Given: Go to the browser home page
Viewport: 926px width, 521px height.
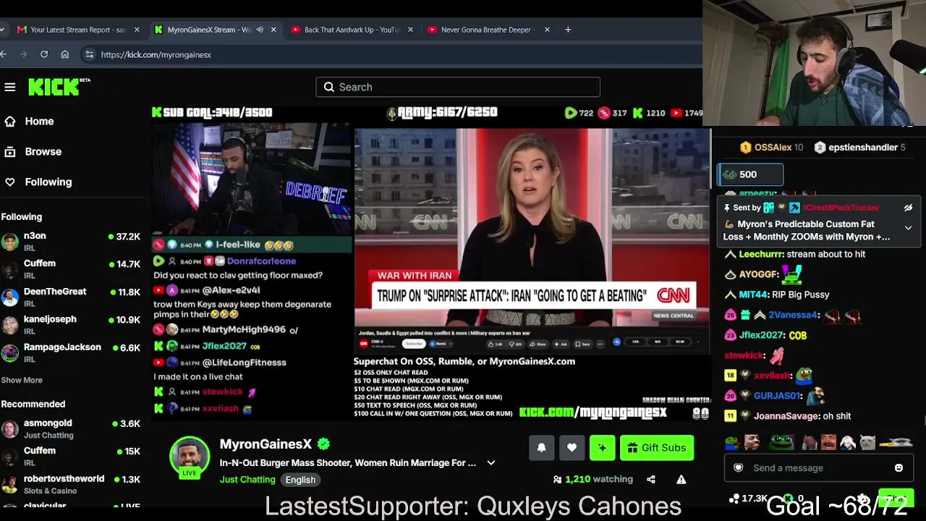Looking at the screenshot, I should 65,54.
